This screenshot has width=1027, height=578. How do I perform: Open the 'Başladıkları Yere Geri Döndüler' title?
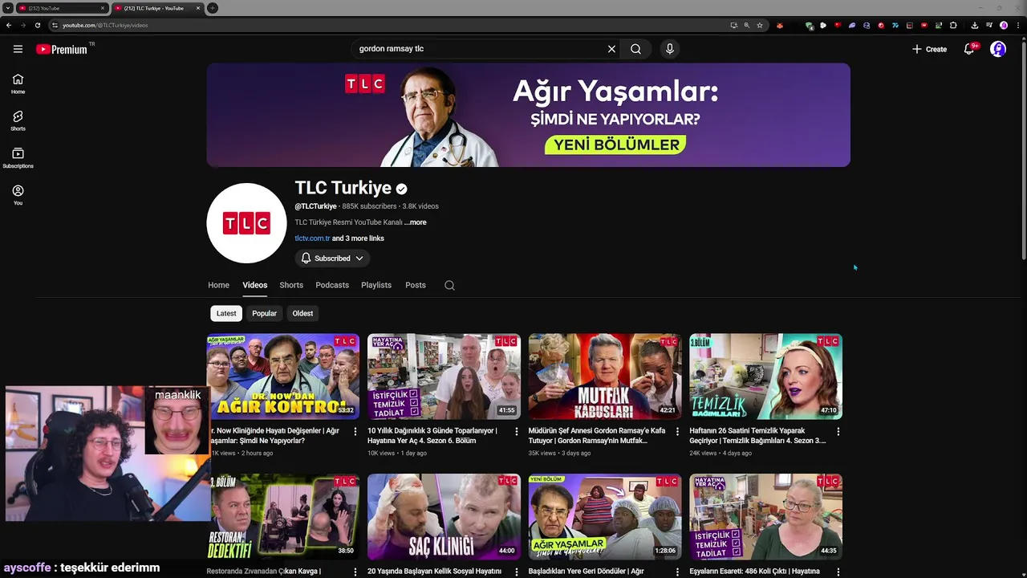pyautogui.click(x=587, y=572)
